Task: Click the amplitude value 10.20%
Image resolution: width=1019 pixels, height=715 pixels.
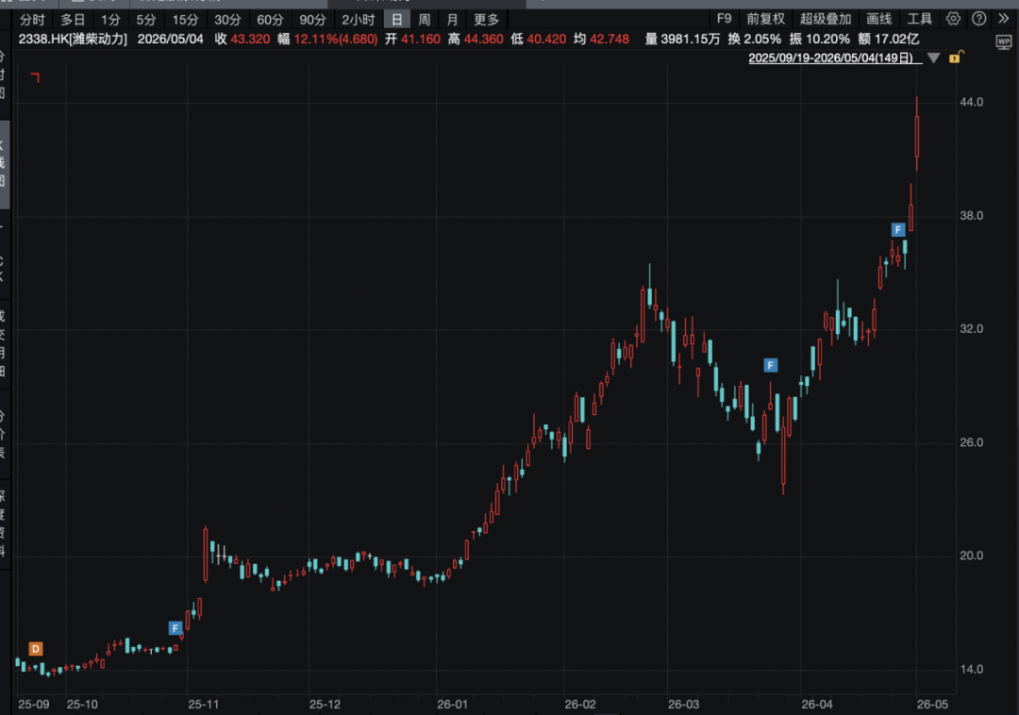Action: coord(828,39)
